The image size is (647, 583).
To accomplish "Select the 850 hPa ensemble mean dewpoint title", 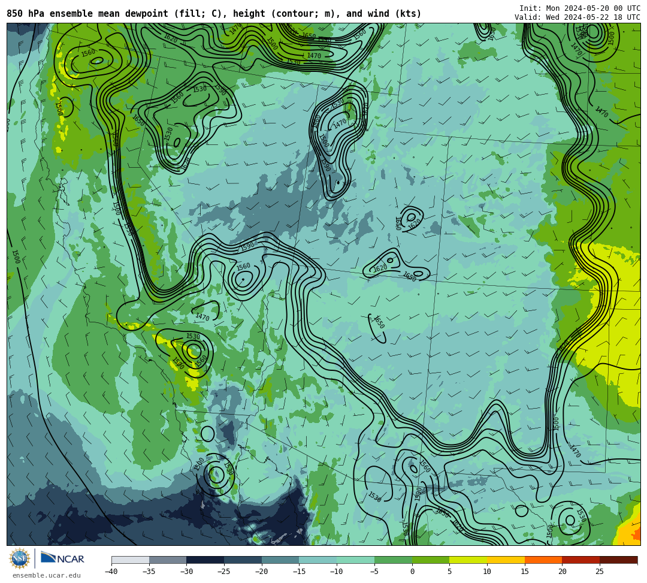I will click(214, 14).
